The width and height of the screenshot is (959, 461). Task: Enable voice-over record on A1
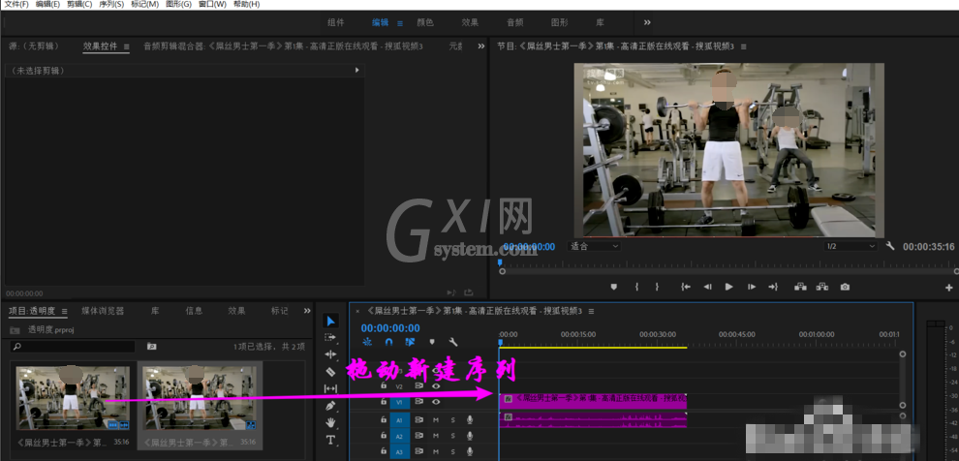[470, 420]
